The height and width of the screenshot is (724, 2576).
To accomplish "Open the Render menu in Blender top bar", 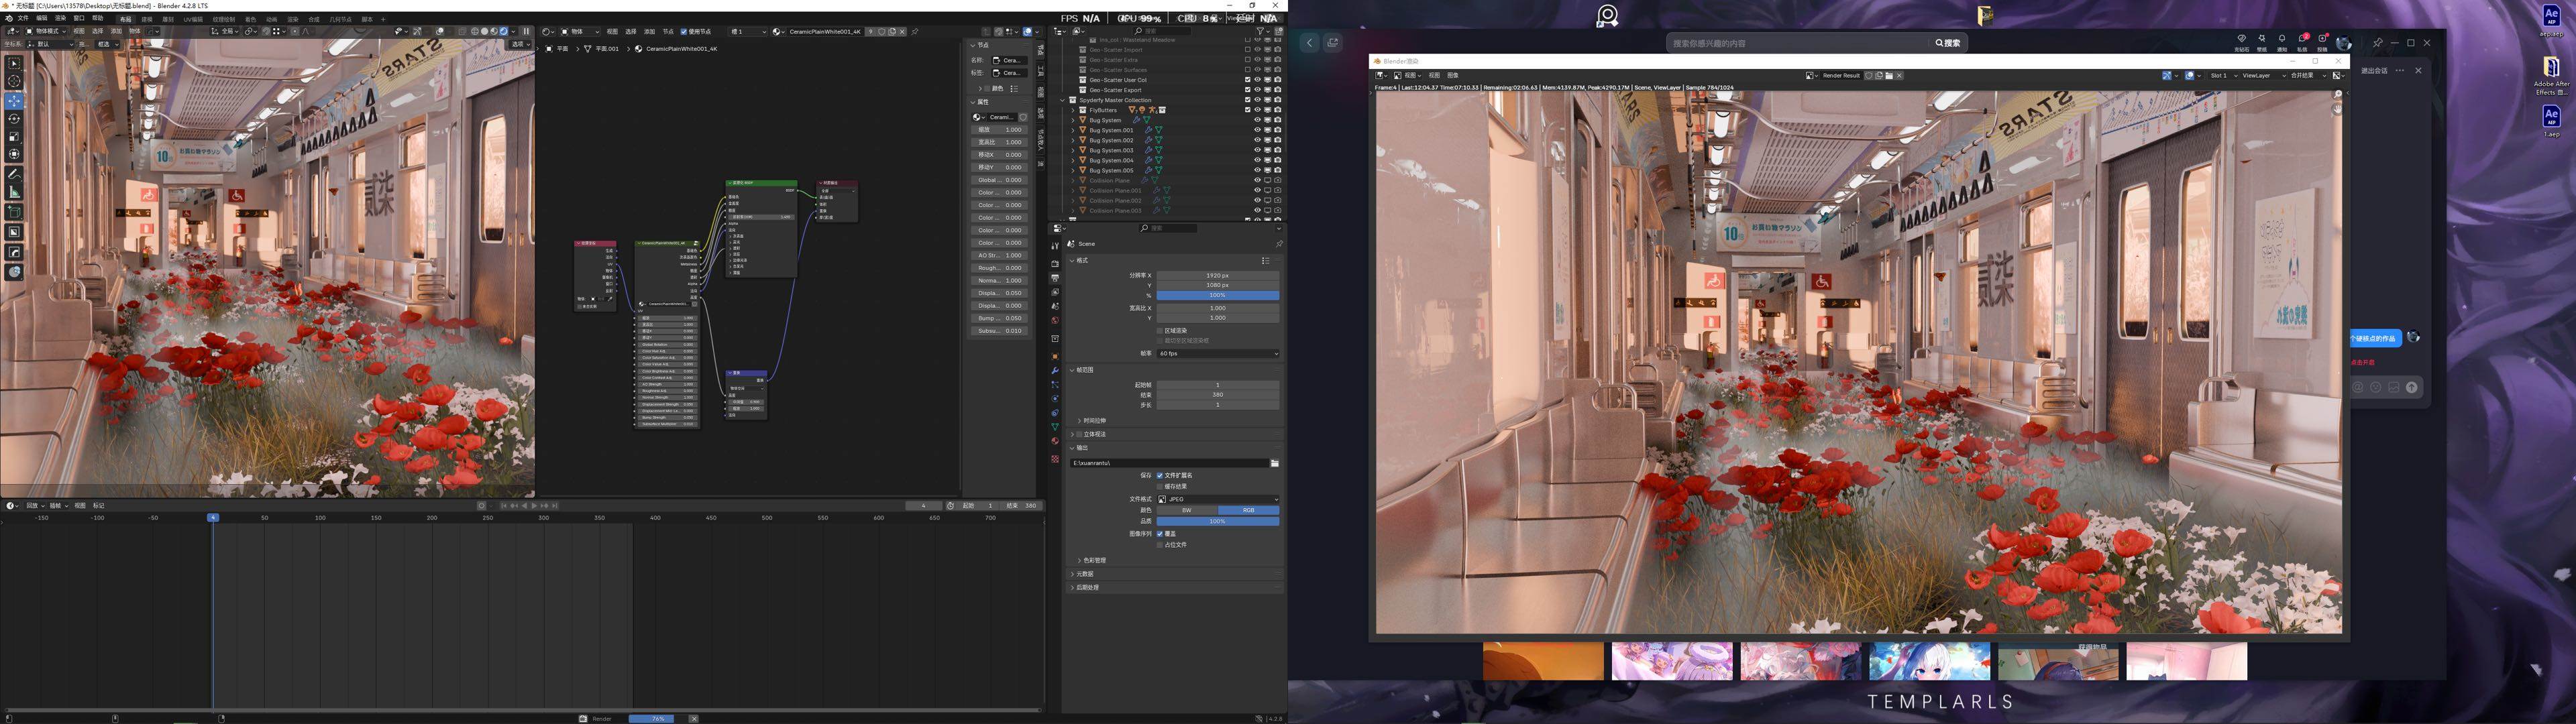I will coord(60,18).
